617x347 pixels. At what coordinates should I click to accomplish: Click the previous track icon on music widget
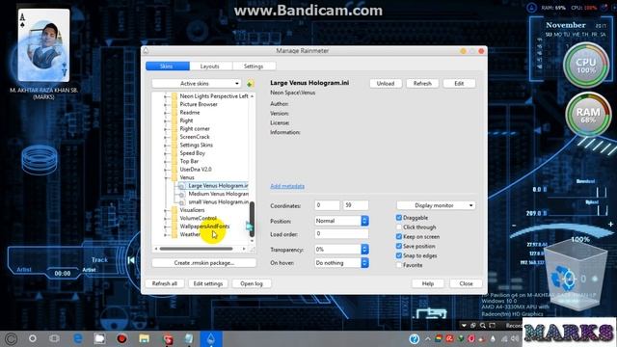click(x=131, y=260)
